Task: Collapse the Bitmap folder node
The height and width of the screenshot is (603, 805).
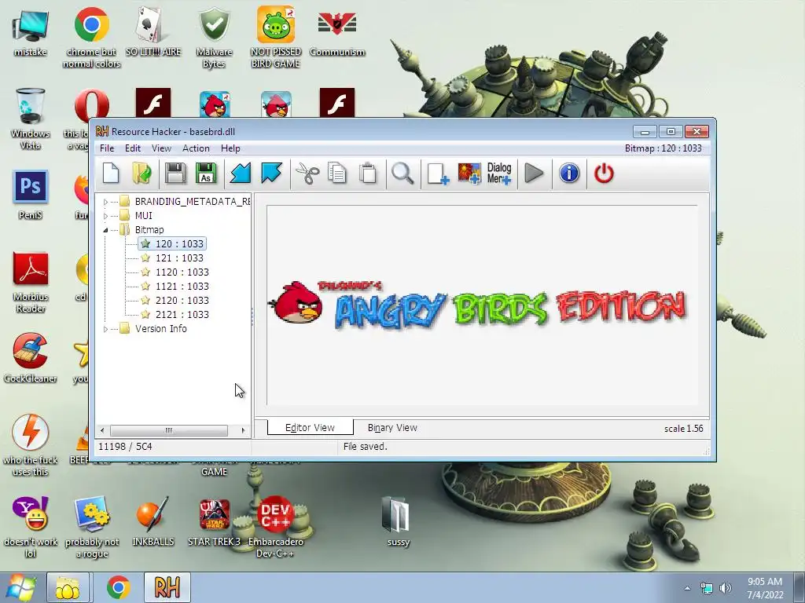Action: [106, 230]
